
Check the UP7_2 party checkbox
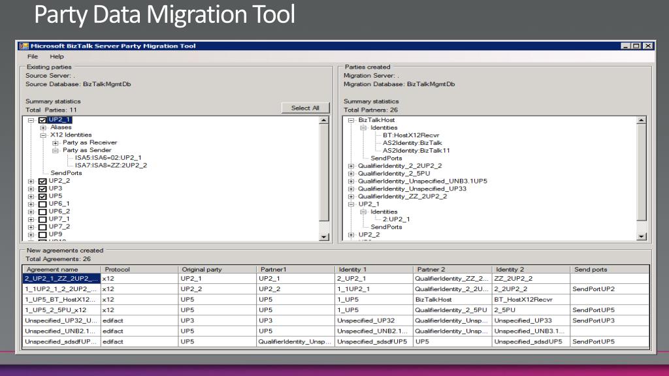tap(42, 227)
